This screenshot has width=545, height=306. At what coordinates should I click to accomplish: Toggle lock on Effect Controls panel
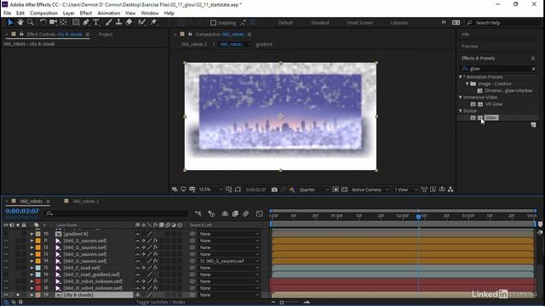tap(21, 34)
